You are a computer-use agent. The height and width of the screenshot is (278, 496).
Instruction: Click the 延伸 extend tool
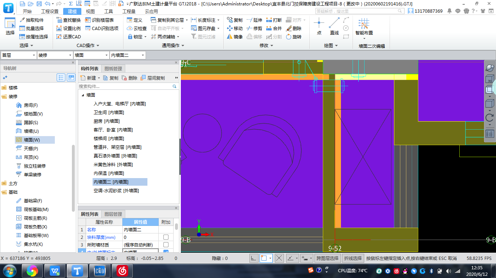[x=254, y=20]
